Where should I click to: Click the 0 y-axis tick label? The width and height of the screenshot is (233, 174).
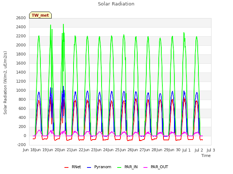25,136
